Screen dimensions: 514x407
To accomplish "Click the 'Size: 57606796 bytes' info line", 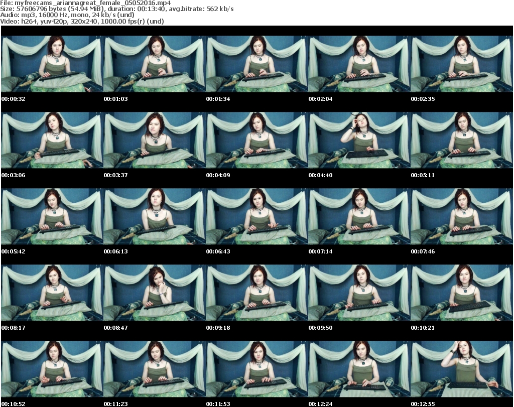I will [116, 9].
